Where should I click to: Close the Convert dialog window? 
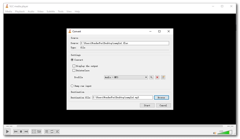coord(169,31)
